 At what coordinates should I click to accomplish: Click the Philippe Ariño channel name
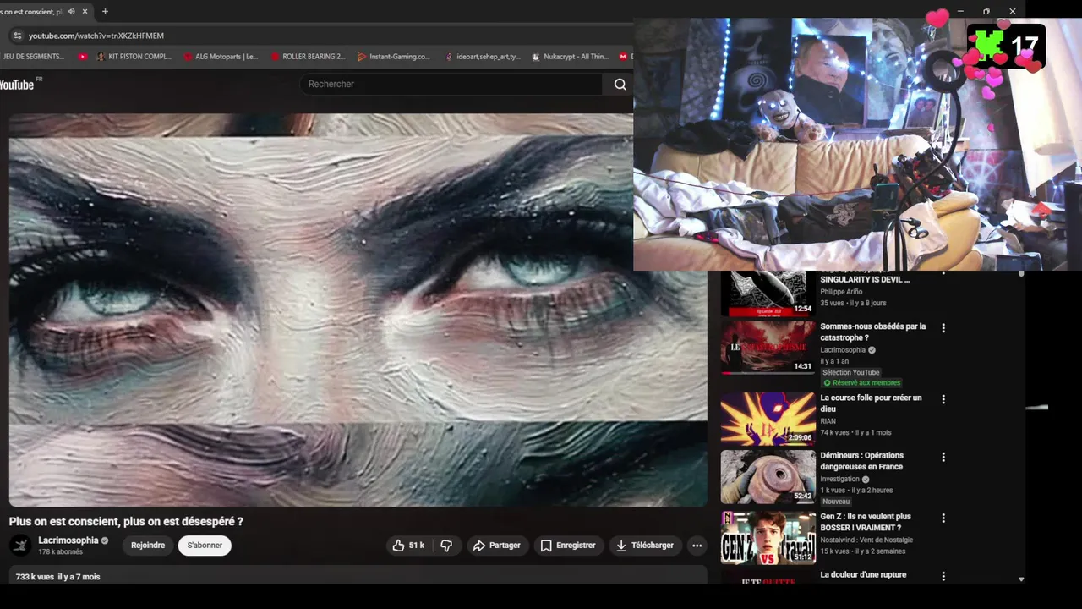[x=841, y=292]
